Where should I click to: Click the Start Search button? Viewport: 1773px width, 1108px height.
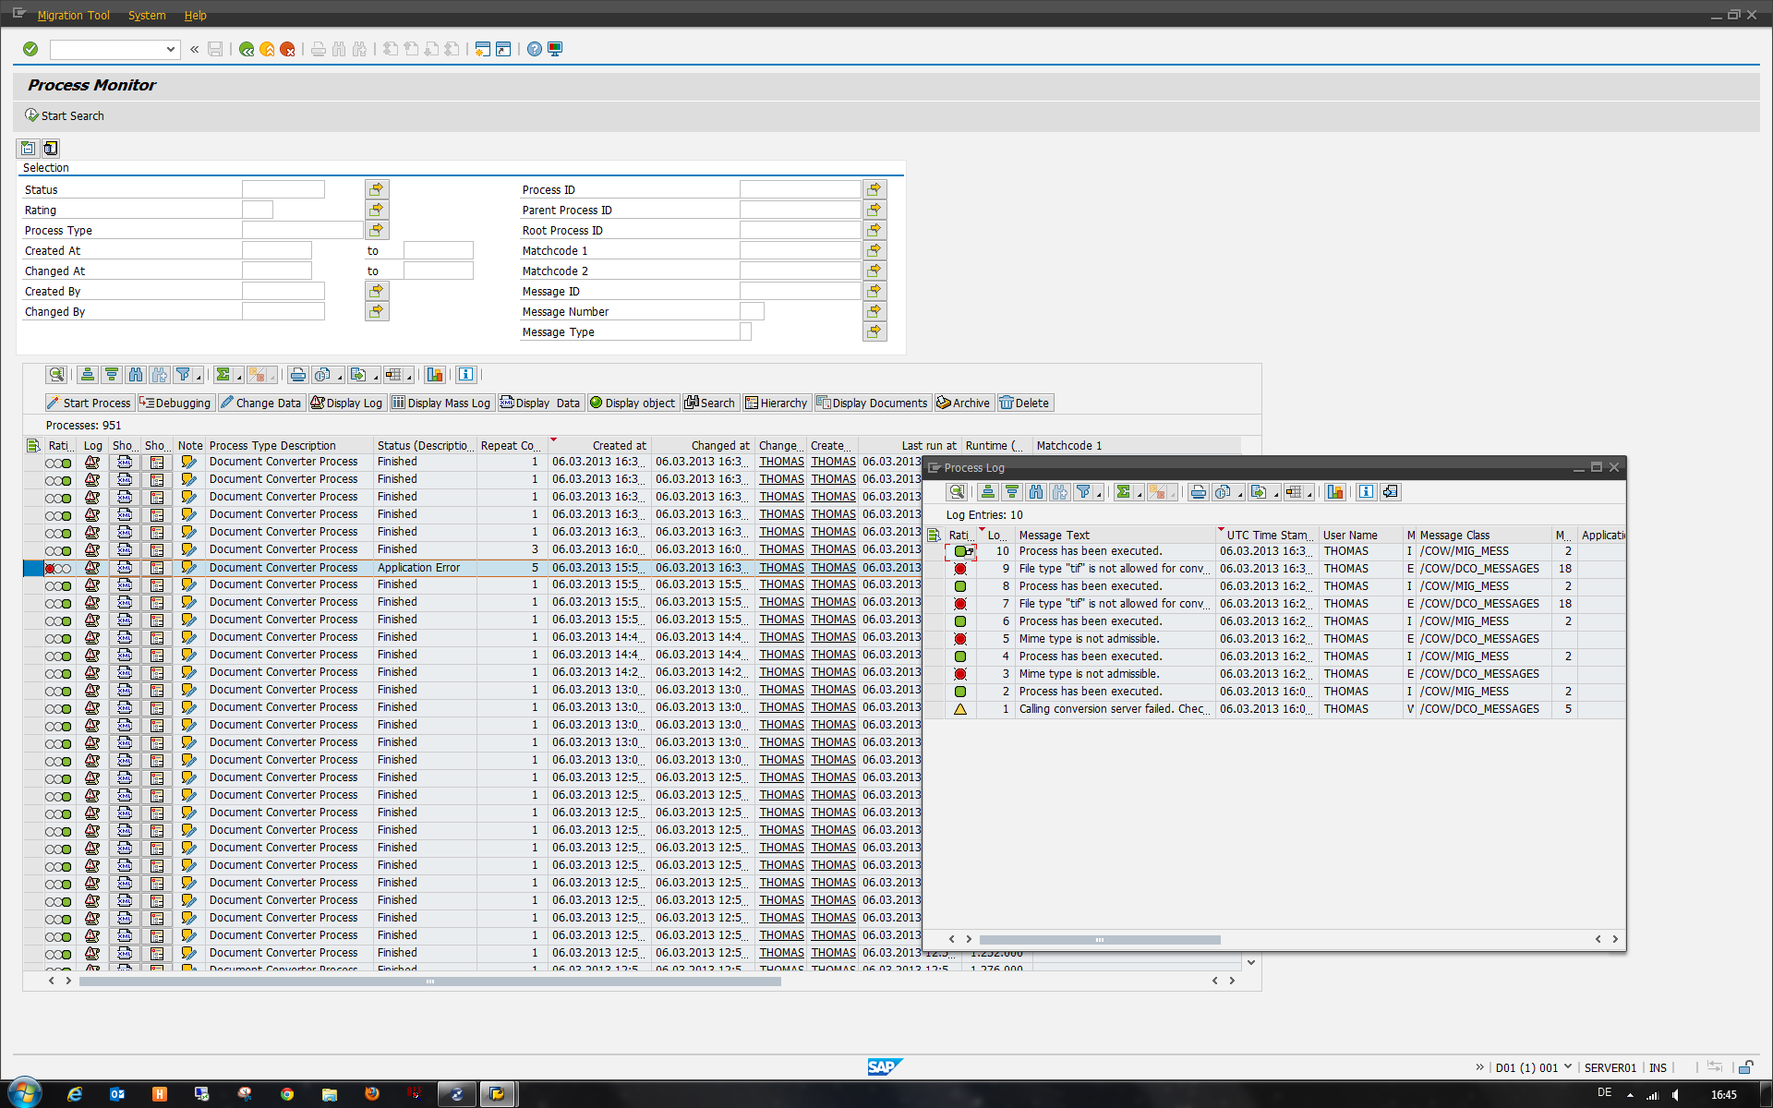(x=65, y=115)
